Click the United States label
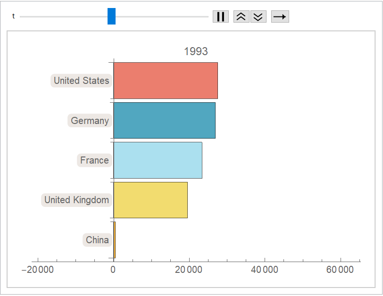The height and width of the screenshot is (296, 383). pyautogui.click(x=81, y=81)
